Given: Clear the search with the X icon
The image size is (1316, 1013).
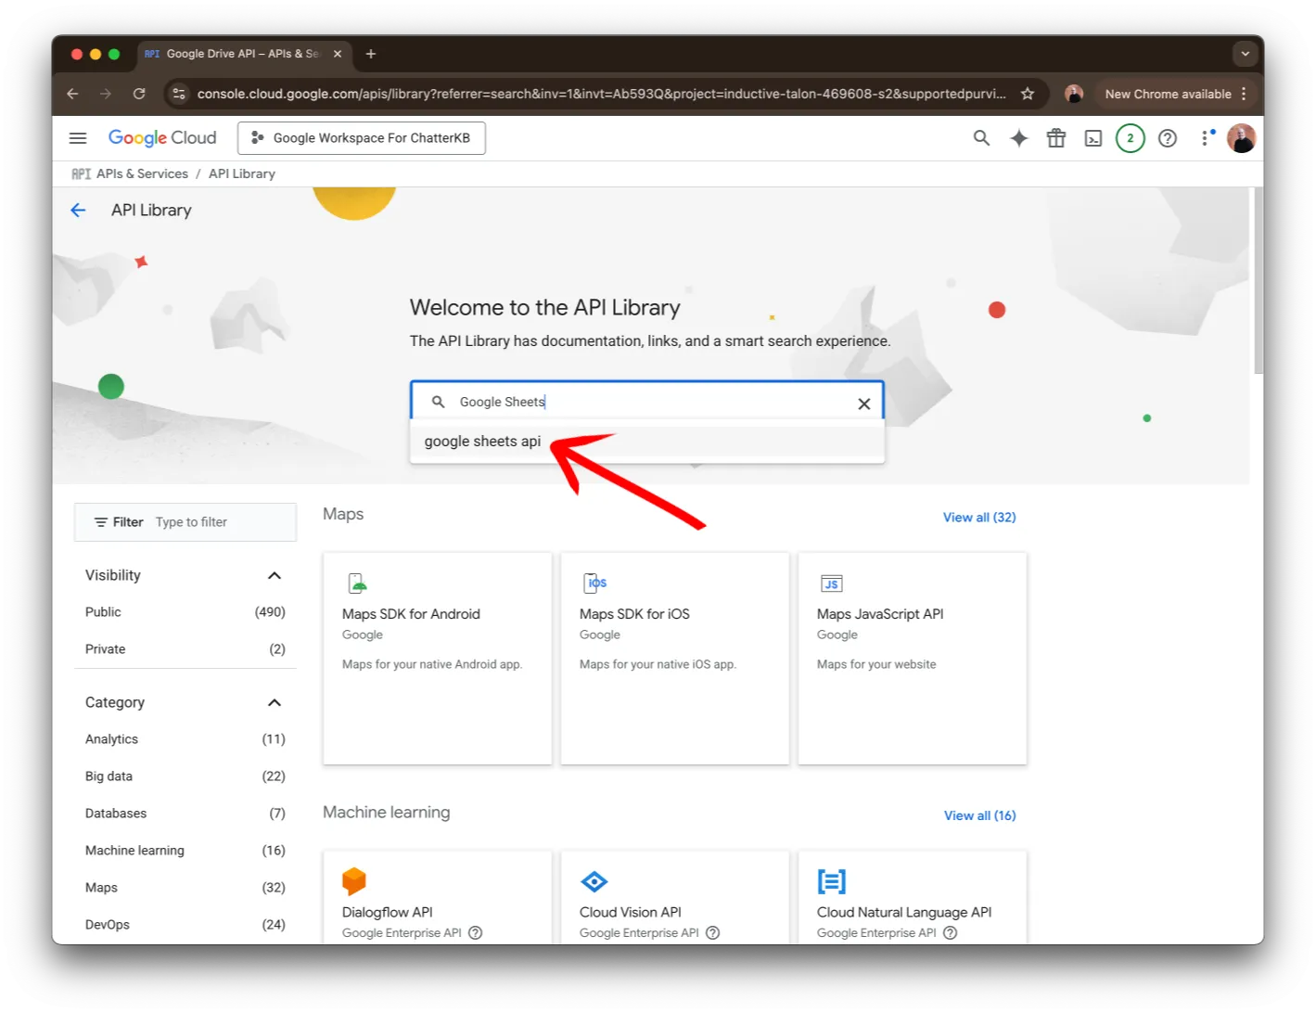Looking at the screenshot, I should point(863,404).
